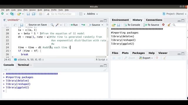Viewport: 188px width, 105px height.
Task: Open the Tools menu
Action: pos(61,10)
